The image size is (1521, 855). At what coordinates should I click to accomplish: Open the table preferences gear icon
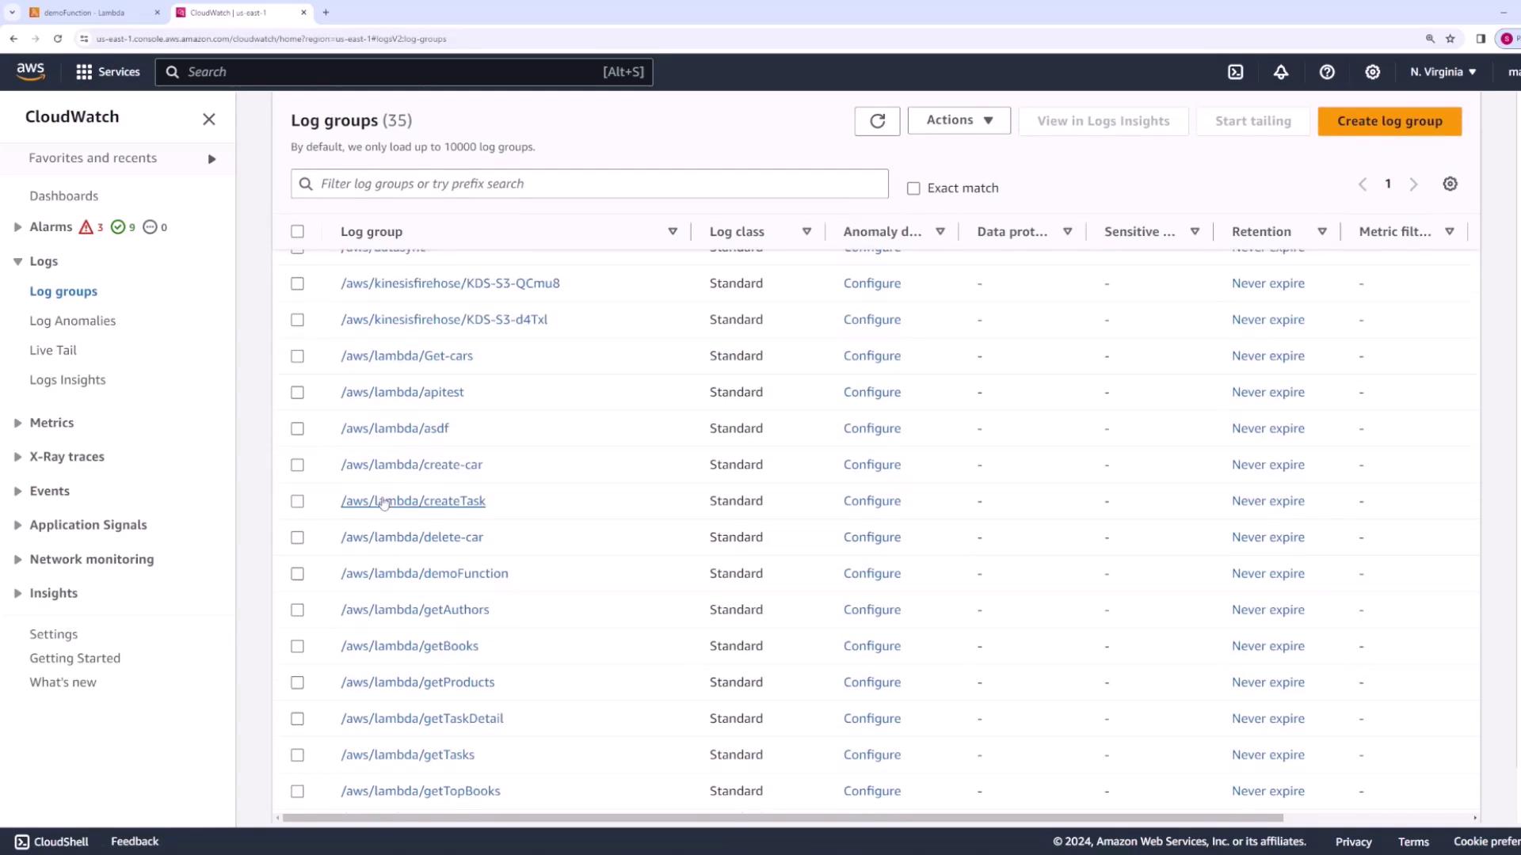[1450, 184]
